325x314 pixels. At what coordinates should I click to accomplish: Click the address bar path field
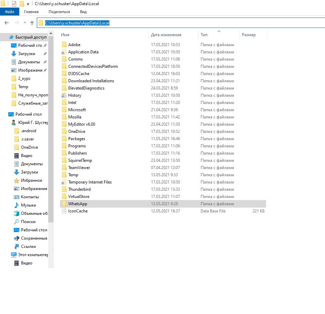[x=181, y=23]
